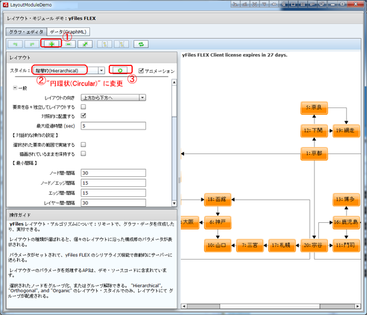Click the graph horizontal scrollbar thumb
The height and width of the screenshot is (315, 367).
(270, 306)
